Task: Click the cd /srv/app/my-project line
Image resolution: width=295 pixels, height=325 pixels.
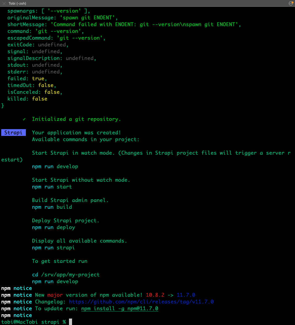Action: point(66,275)
